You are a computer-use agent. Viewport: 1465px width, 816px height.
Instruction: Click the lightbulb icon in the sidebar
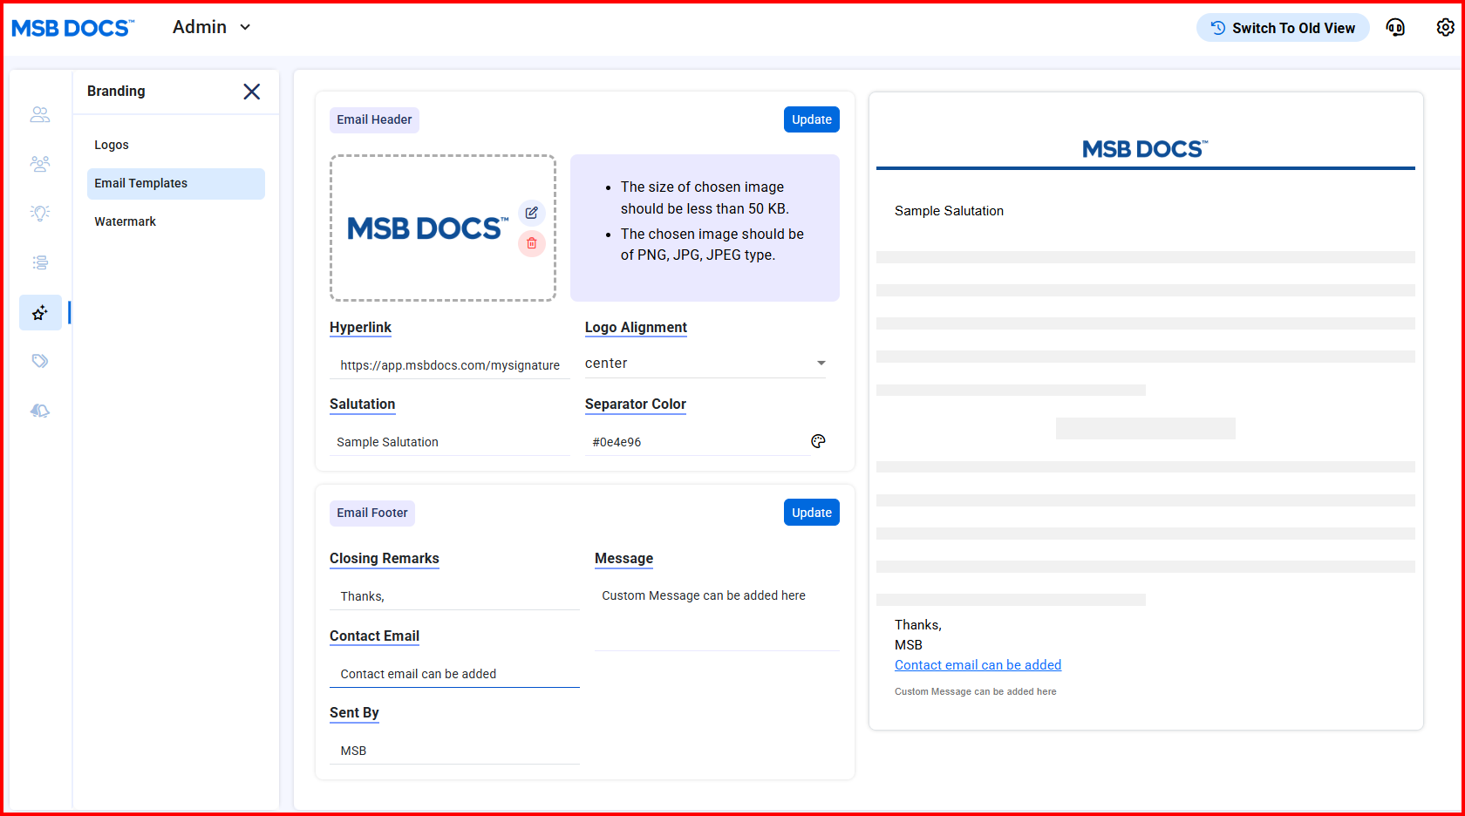40,213
